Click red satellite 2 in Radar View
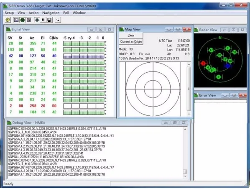 click(x=203, y=63)
